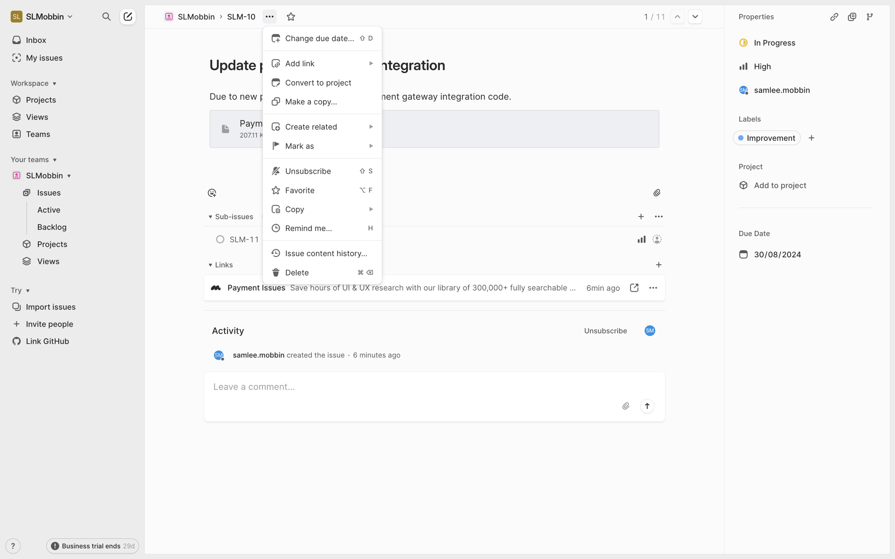The height and width of the screenshot is (559, 895).
Task: Open sub-issues more options ellipsis
Action: pos(659,217)
